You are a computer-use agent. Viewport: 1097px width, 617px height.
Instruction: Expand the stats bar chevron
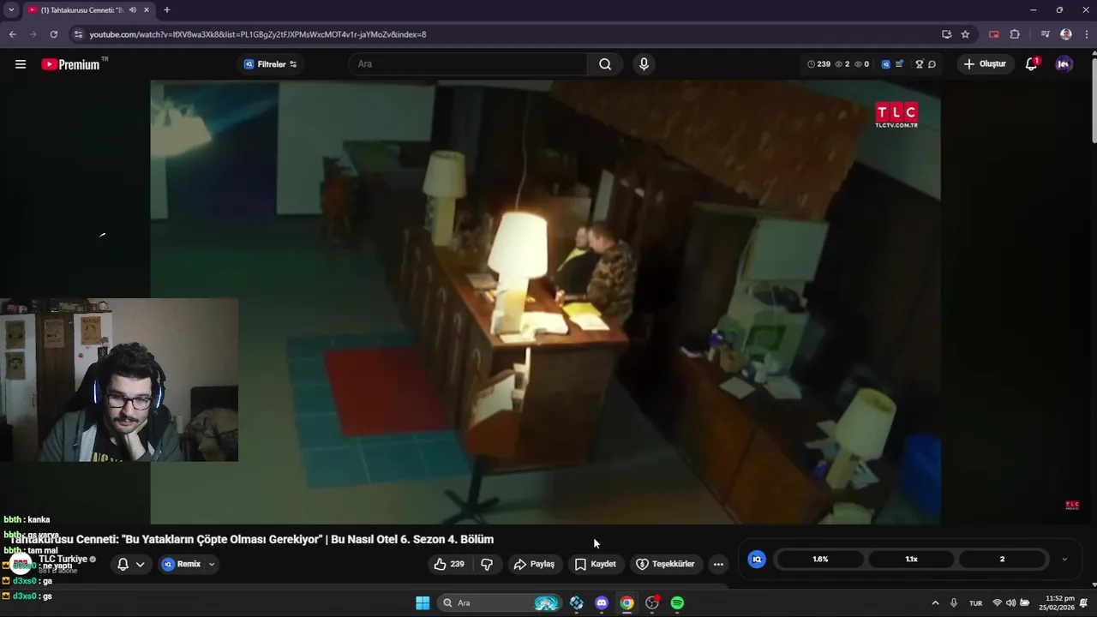tap(1064, 559)
